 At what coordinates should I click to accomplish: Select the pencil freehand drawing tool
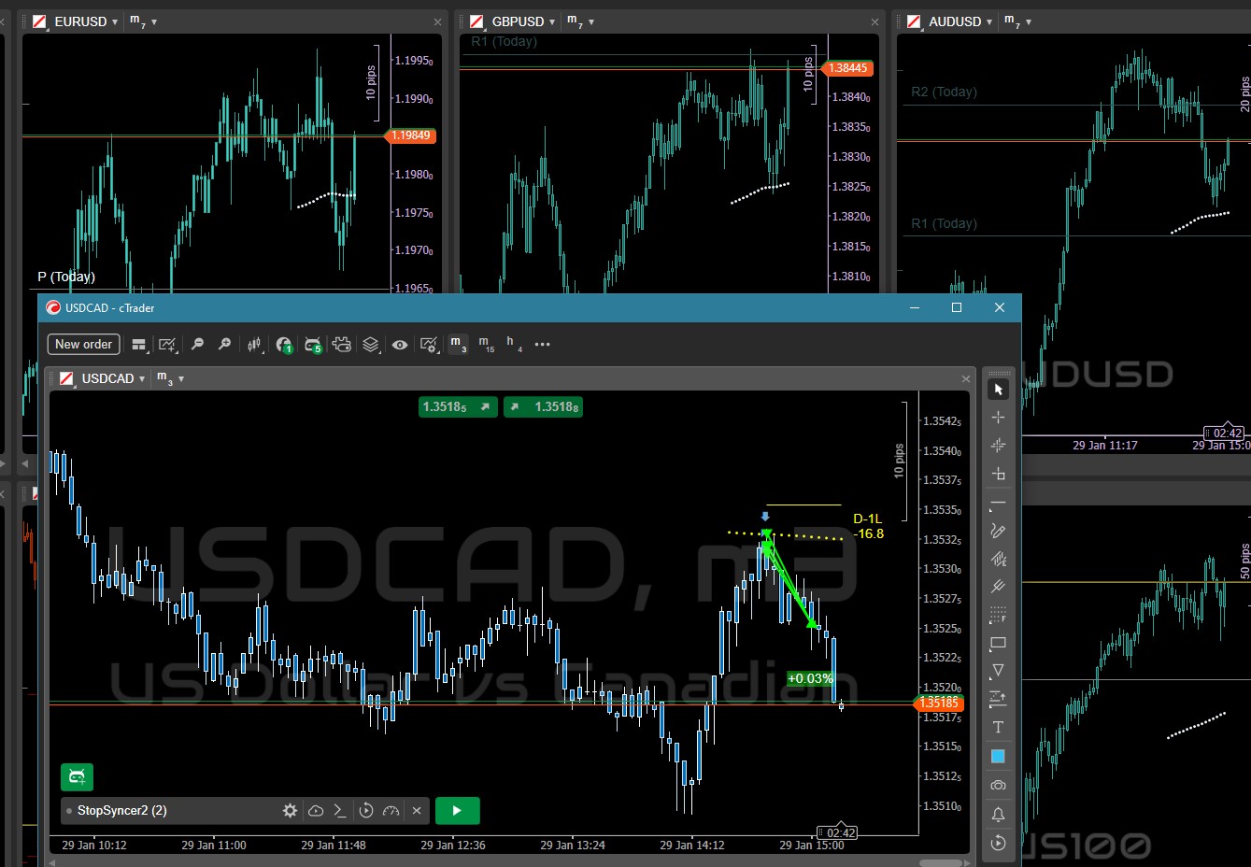coord(998,531)
